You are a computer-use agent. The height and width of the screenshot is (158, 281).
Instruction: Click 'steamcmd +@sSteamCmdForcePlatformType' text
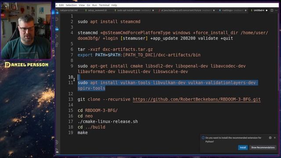pyautogui.click(x=124, y=33)
